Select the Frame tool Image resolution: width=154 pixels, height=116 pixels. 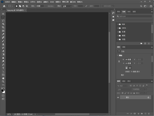coord(3,31)
